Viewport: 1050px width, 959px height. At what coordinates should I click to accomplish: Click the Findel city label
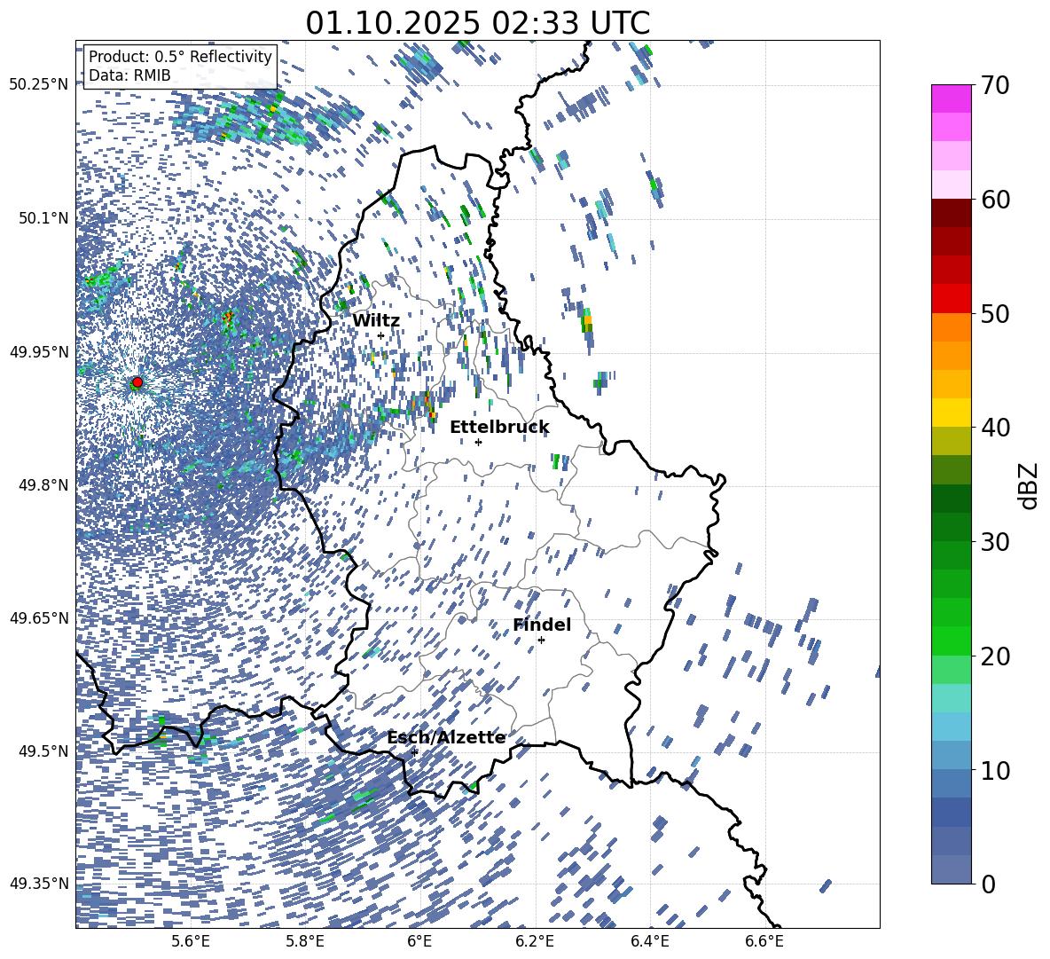pos(542,625)
